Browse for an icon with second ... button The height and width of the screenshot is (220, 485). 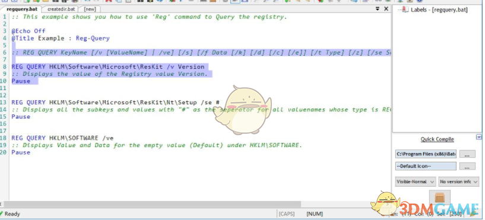(x=467, y=166)
